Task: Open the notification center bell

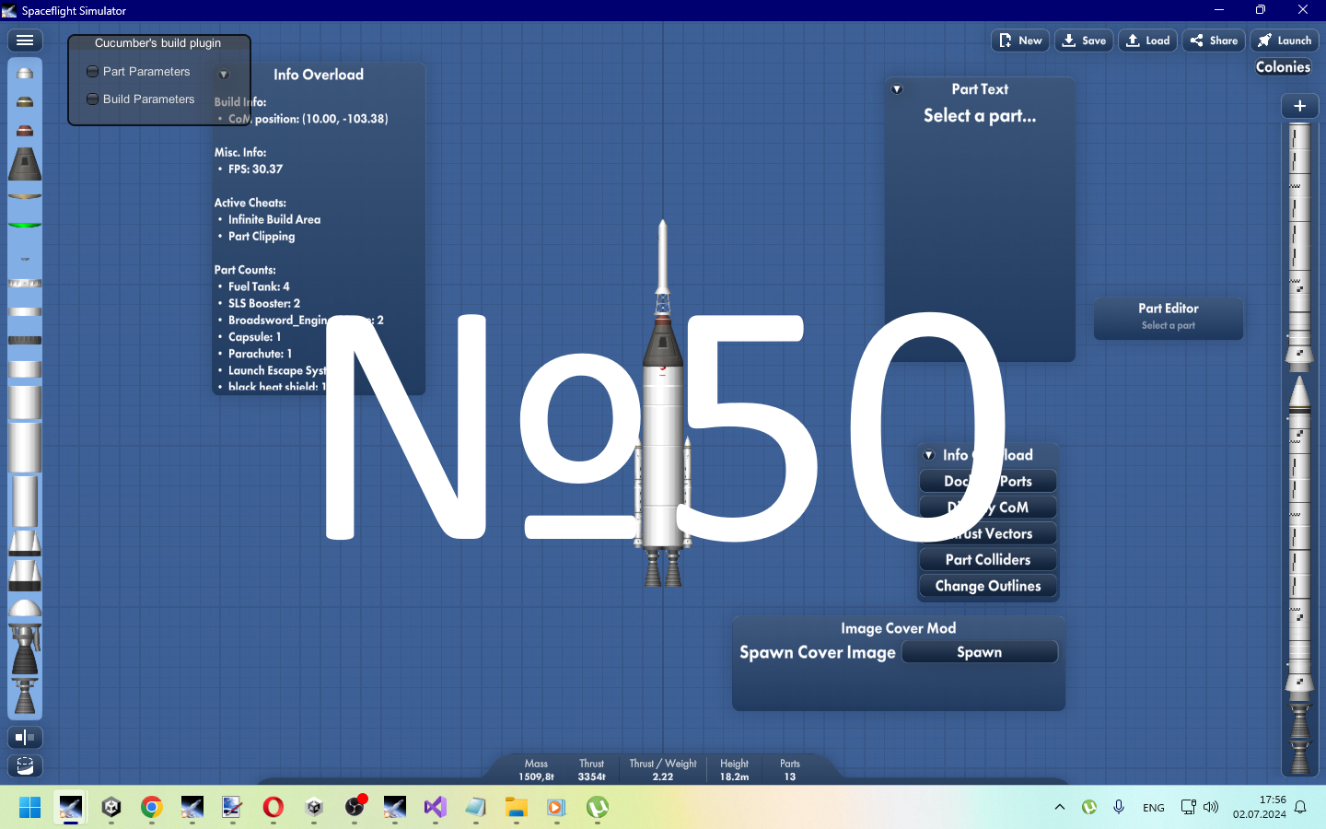Action: [1300, 807]
